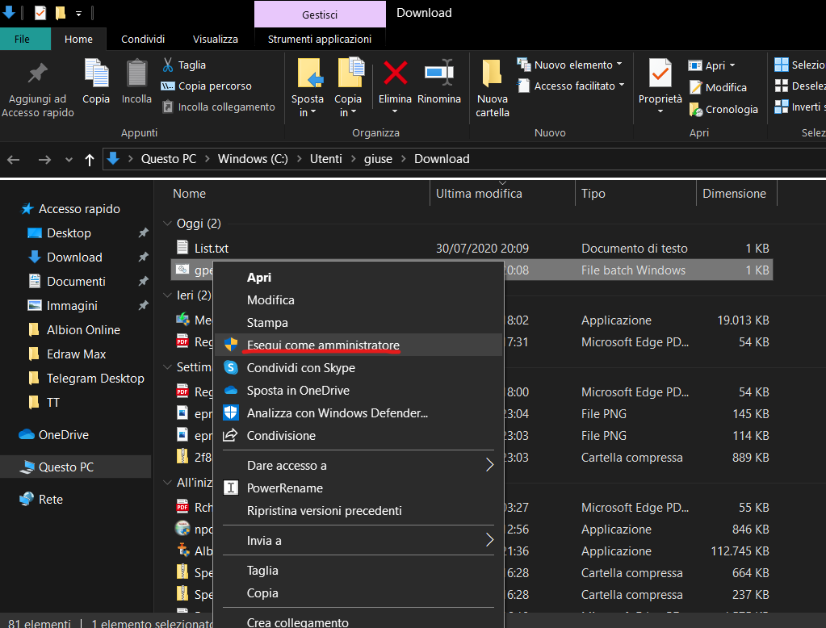The height and width of the screenshot is (628, 826).
Task: Select Esegui come amministratore in context menu
Action: coord(323,345)
